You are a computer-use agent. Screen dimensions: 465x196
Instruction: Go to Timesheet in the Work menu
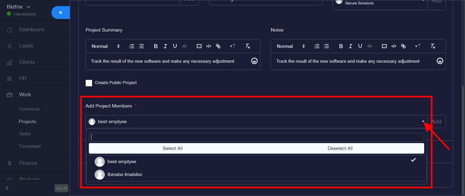click(30, 146)
